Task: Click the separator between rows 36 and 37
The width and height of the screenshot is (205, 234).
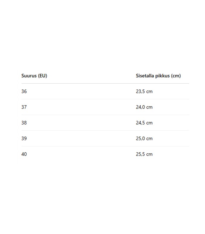Action: pos(105,99)
